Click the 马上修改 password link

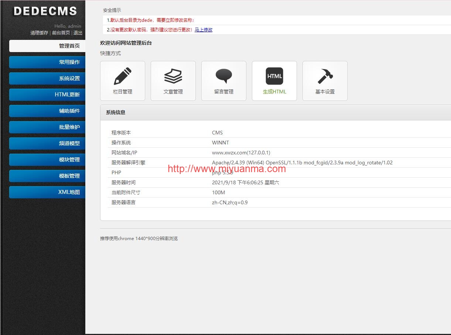pos(204,30)
